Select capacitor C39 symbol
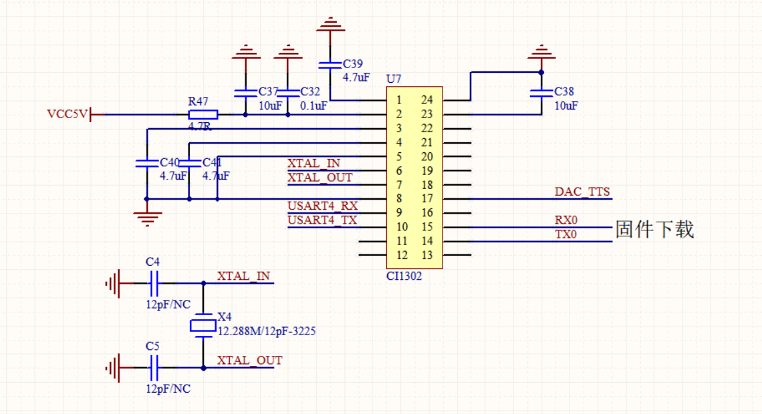762x414 pixels. [x=329, y=65]
